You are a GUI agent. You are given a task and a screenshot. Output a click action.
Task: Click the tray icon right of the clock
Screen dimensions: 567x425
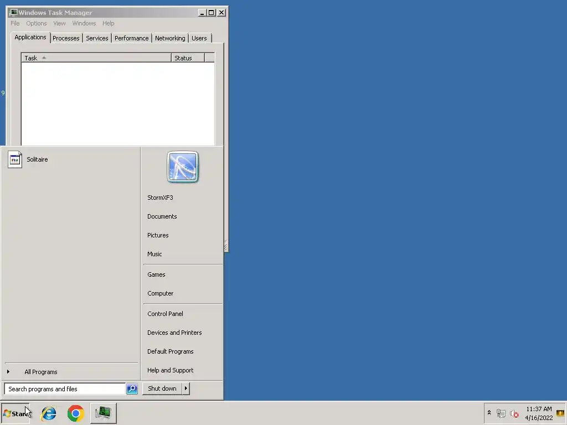[560, 413]
